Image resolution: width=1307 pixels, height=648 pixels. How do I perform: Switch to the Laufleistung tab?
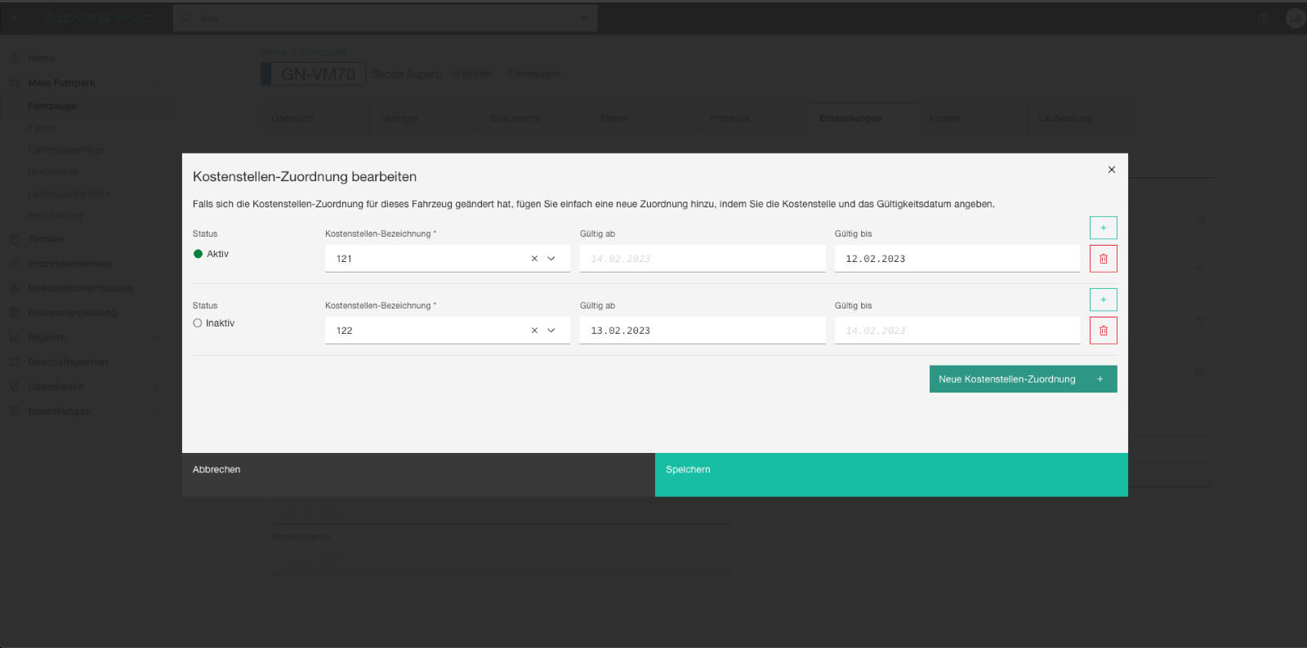point(1082,118)
